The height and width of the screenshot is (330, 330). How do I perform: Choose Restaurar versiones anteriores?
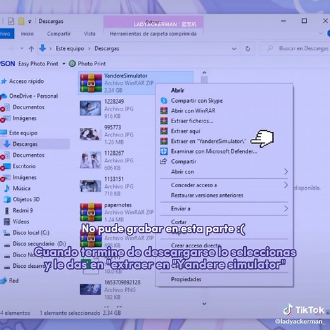[x=207, y=195]
